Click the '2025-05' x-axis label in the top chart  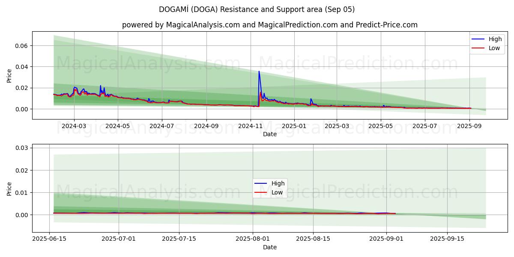pos(381,126)
